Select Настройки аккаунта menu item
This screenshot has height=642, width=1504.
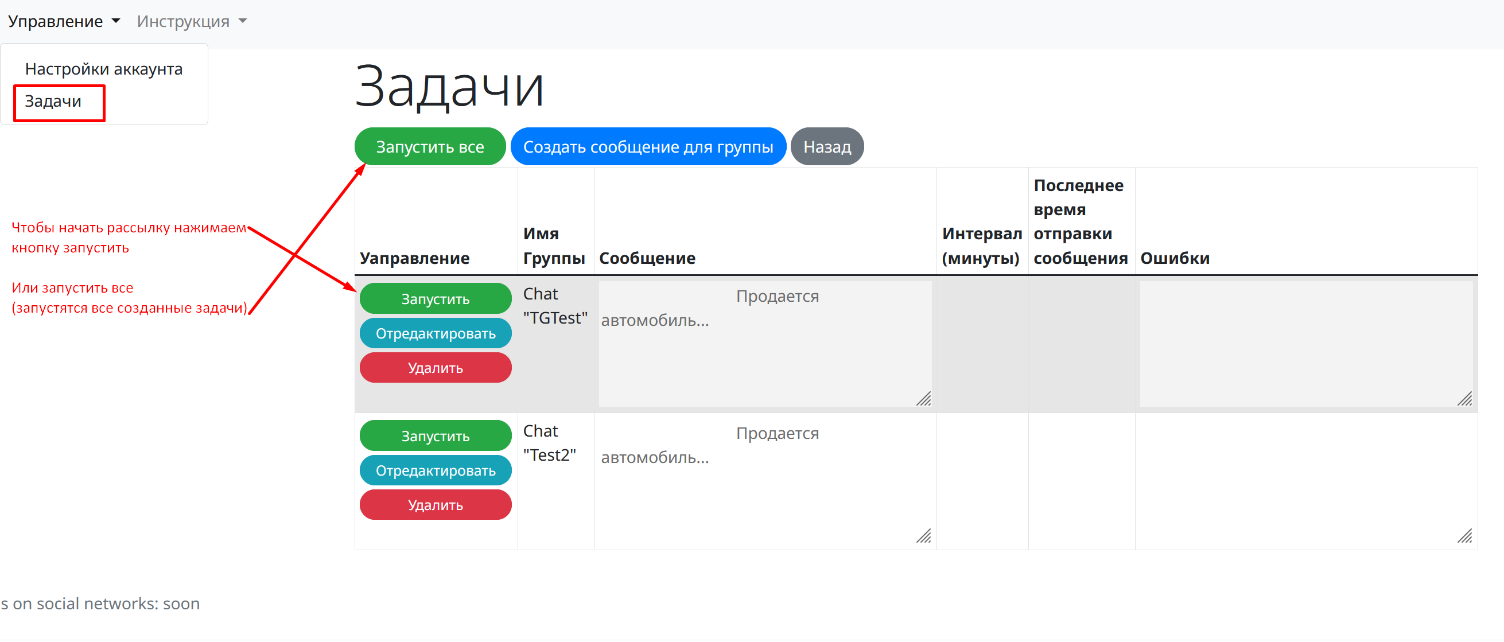click(x=103, y=69)
